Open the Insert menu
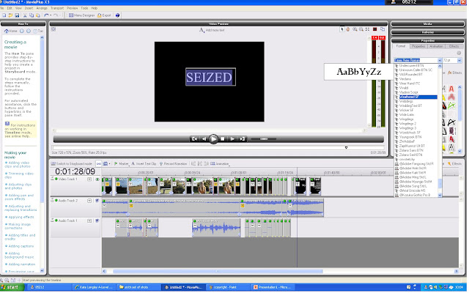The height and width of the screenshot is (293, 469). 29,8
